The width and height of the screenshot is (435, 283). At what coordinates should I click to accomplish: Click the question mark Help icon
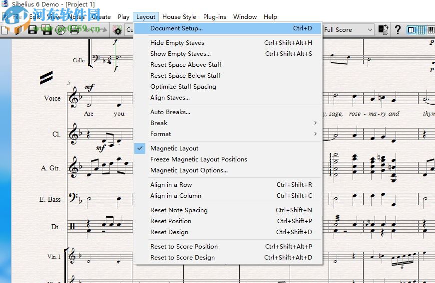(398, 29)
